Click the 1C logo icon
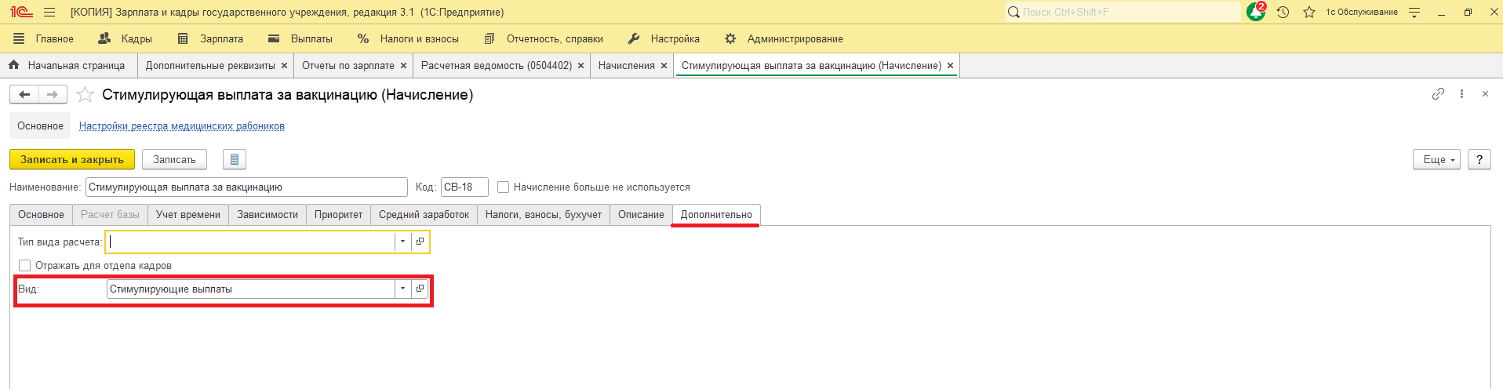The height and width of the screenshot is (389, 1503). [21, 13]
